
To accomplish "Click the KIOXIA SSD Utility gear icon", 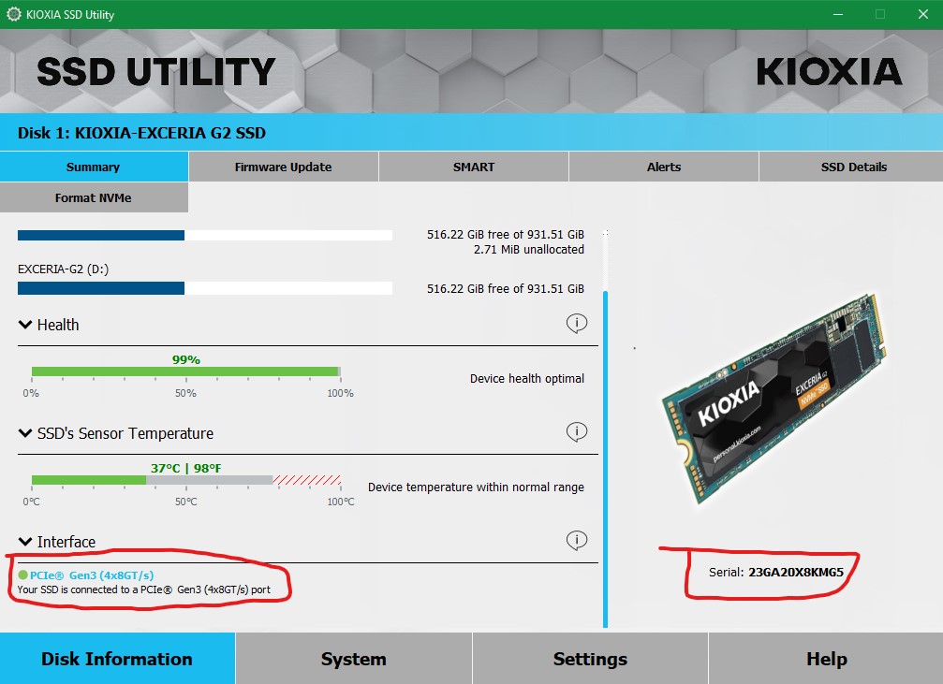I will pos(13,14).
